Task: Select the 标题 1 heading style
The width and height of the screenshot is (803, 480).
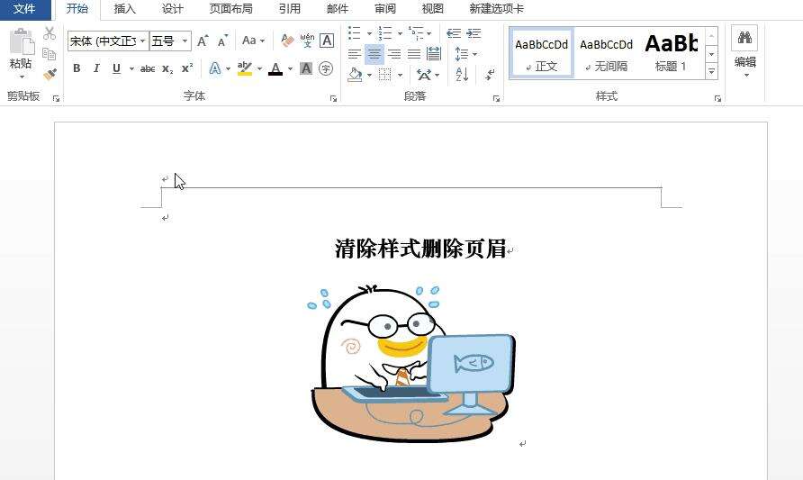Action: point(672,53)
